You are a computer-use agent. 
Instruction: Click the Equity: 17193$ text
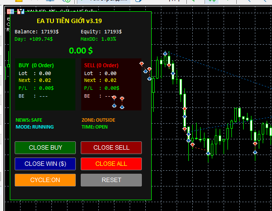[101, 32]
